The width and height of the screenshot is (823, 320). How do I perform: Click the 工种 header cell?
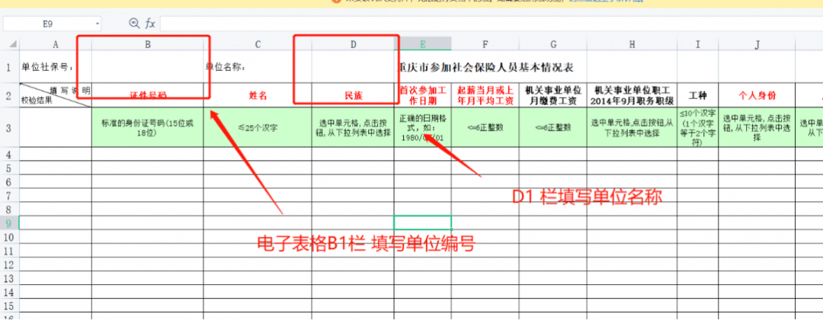coord(697,95)
